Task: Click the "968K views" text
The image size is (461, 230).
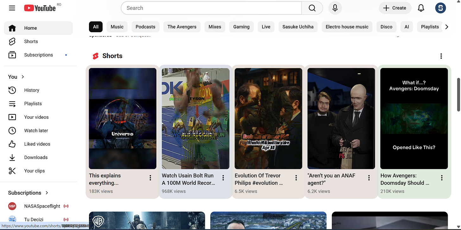Action: point(174,191)
